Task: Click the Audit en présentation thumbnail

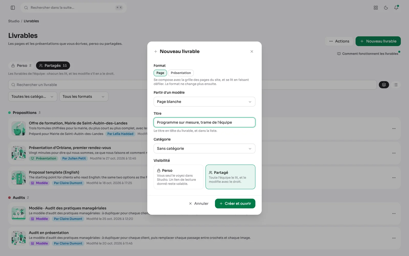Action: pyautogui.click(x=19, y=238)
